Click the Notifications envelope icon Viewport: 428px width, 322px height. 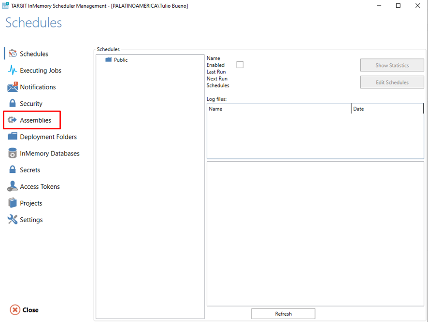point(13,87)
